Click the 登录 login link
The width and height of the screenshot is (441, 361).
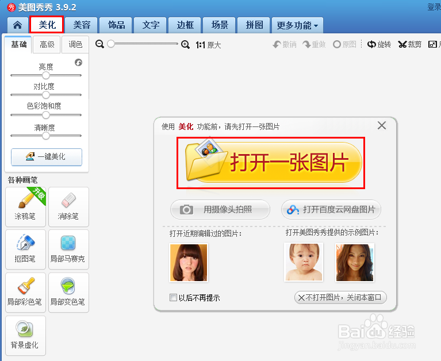pyautogui.click(x=434, y=7)
